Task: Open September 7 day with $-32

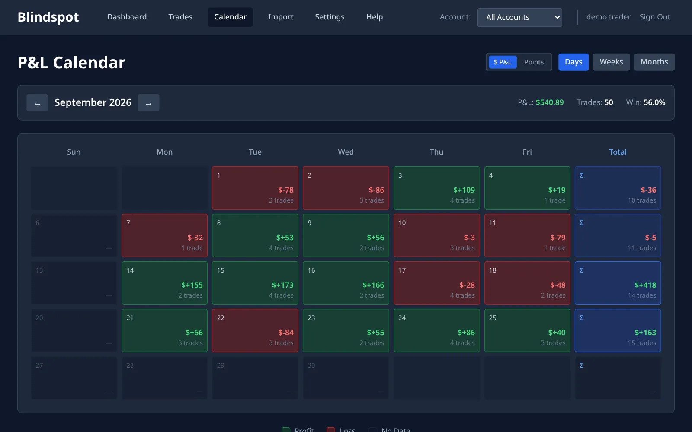Action: [x=164, y=235]
